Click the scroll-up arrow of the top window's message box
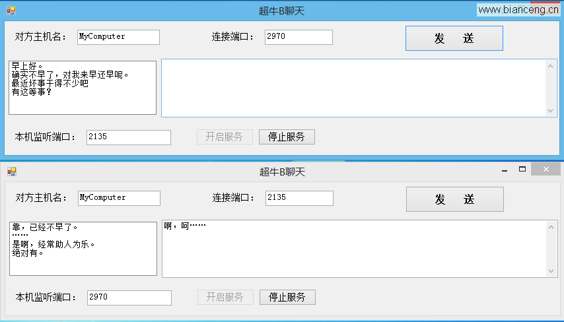 pyautogui.click(x=550, y=66)
